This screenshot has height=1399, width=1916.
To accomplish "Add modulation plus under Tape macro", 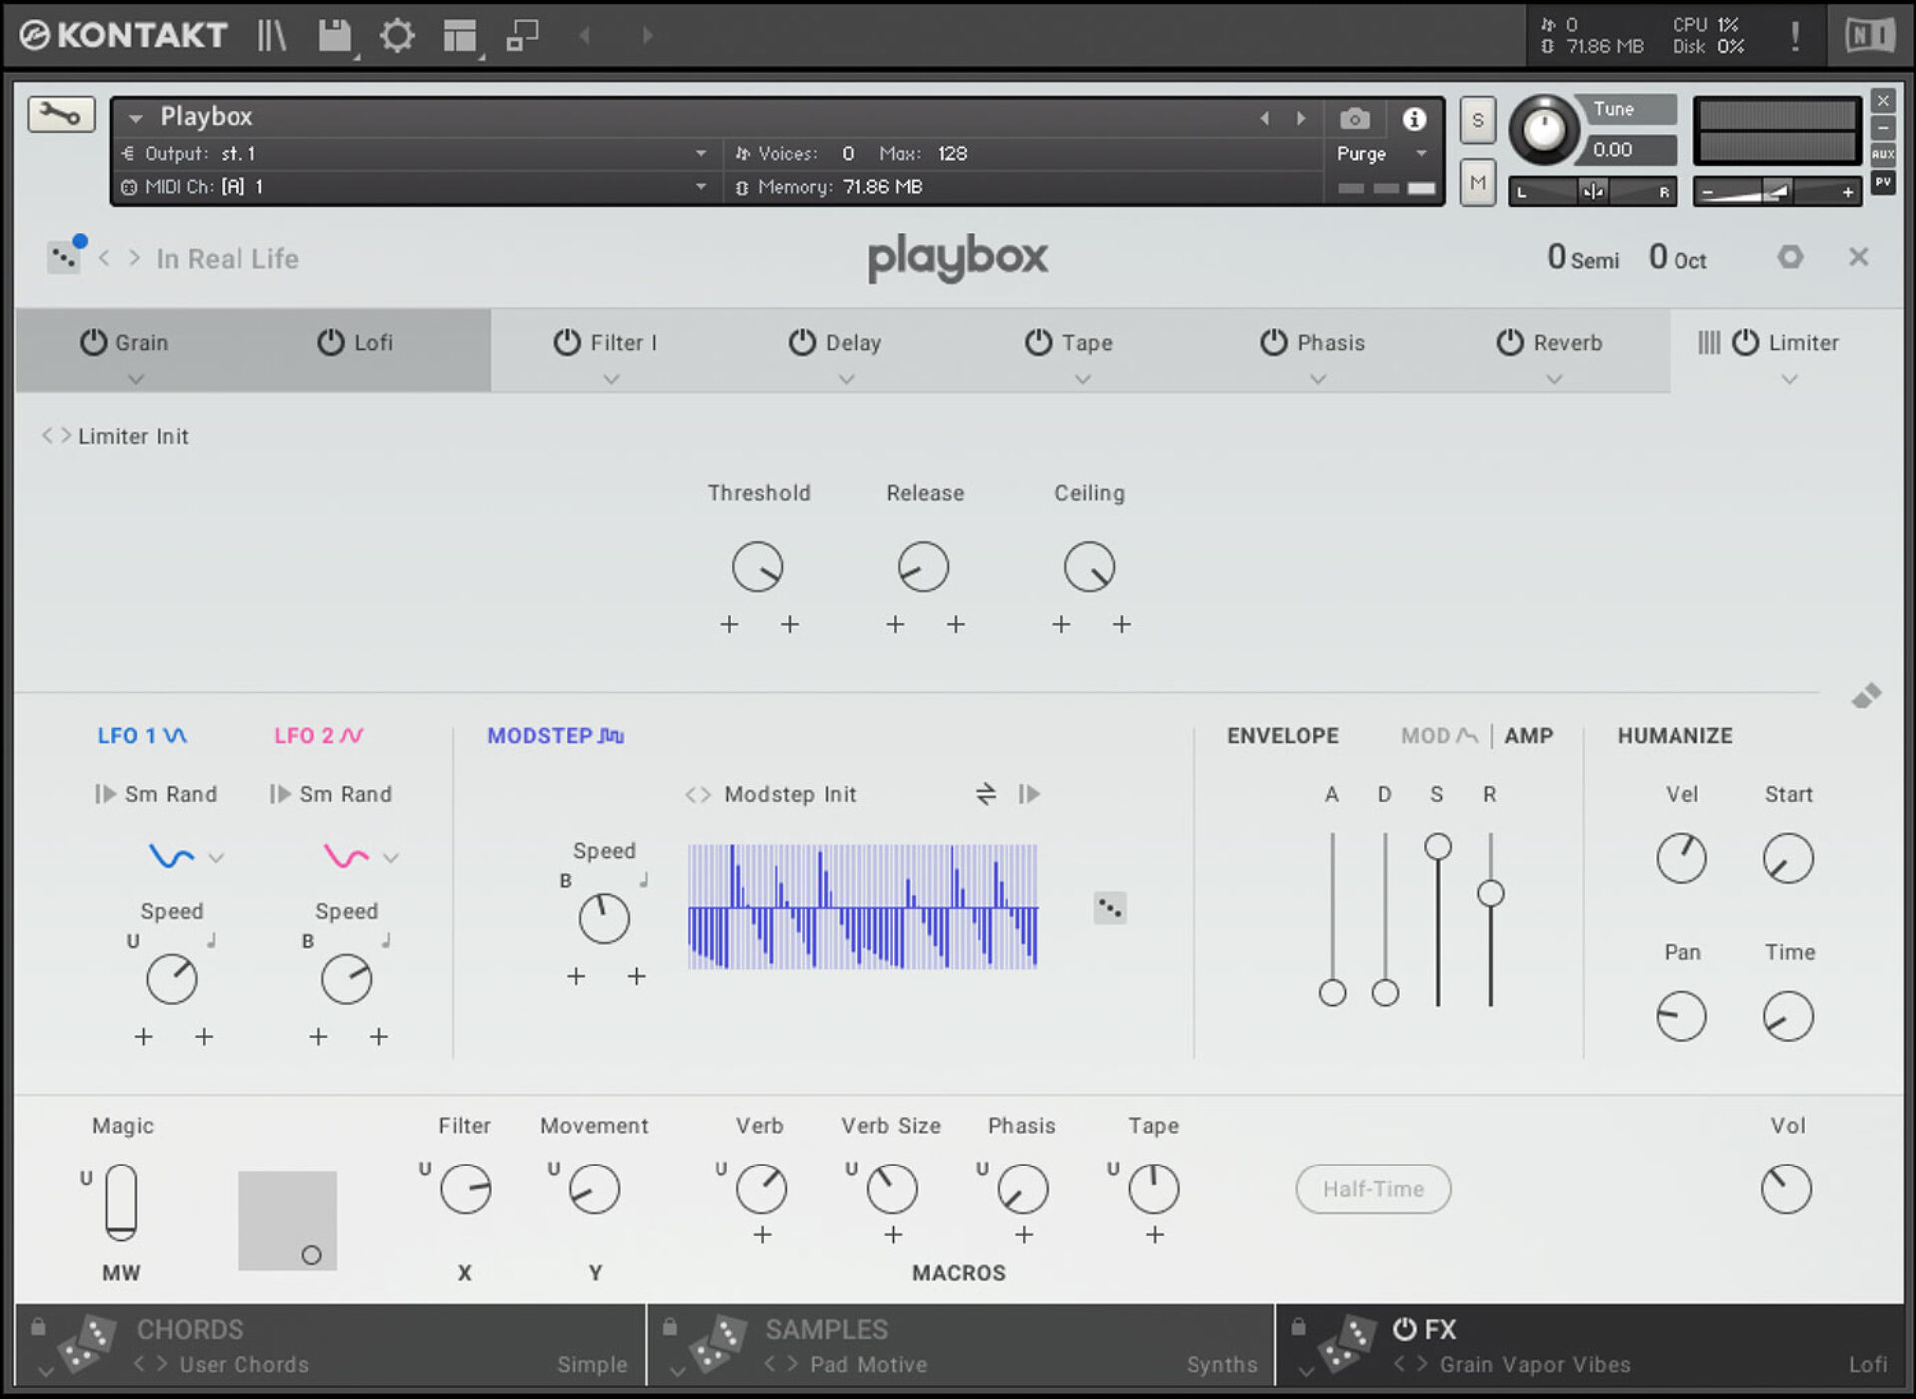I will (1155, 1235).
